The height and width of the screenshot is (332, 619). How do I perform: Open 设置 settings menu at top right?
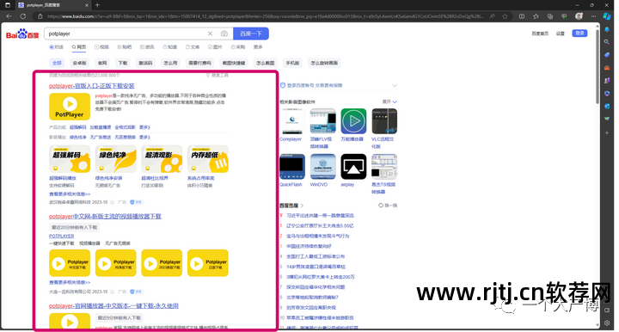pyautogui.click(x=561, y=34)
